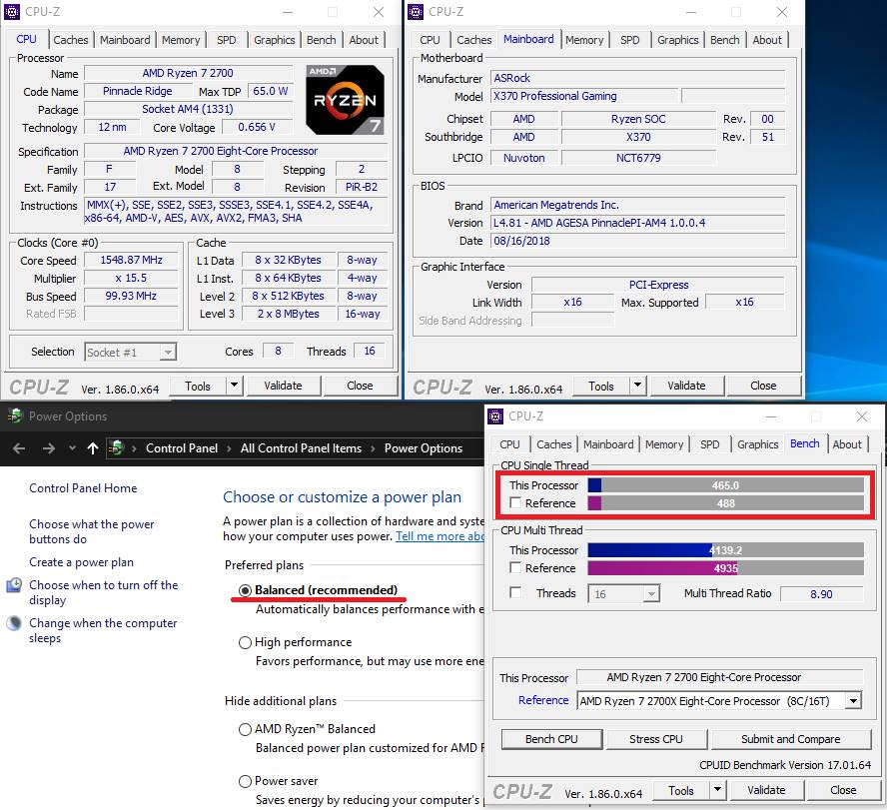Go up one level in Control Panel
The width and height of the screenshot is (887, 810).
point(93,448)
